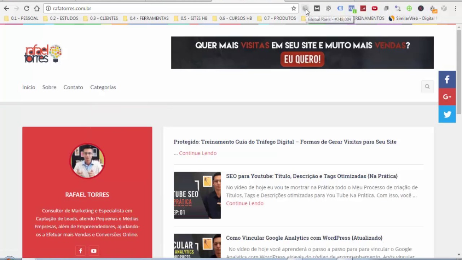Open the 0.3 - CLIENTES bookmark folder
This screenshot has height=260, width=462.
[100, 18]
